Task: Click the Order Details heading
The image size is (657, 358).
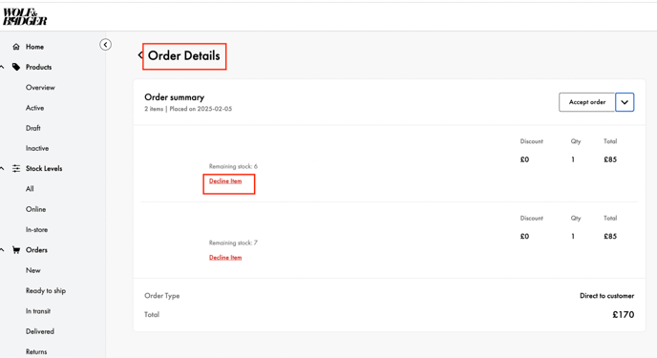Action: (x=184, y=55)
